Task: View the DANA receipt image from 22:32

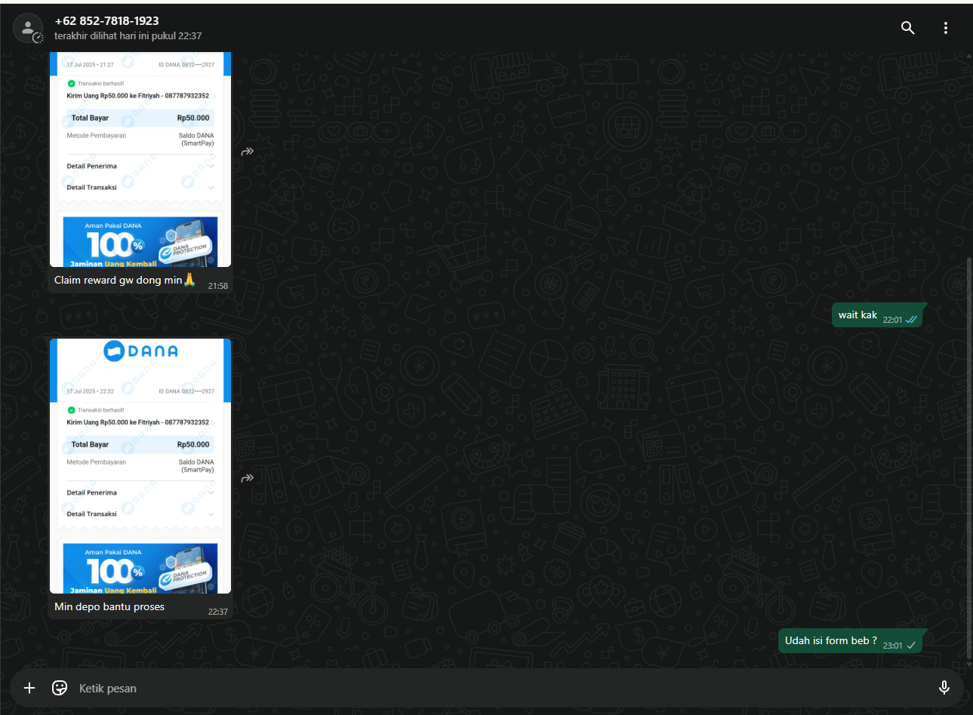Action: pyautogui.click(x=140, y=466)
